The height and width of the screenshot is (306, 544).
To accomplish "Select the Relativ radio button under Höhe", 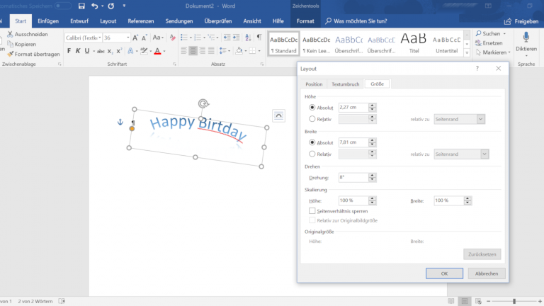I will 312,119.
